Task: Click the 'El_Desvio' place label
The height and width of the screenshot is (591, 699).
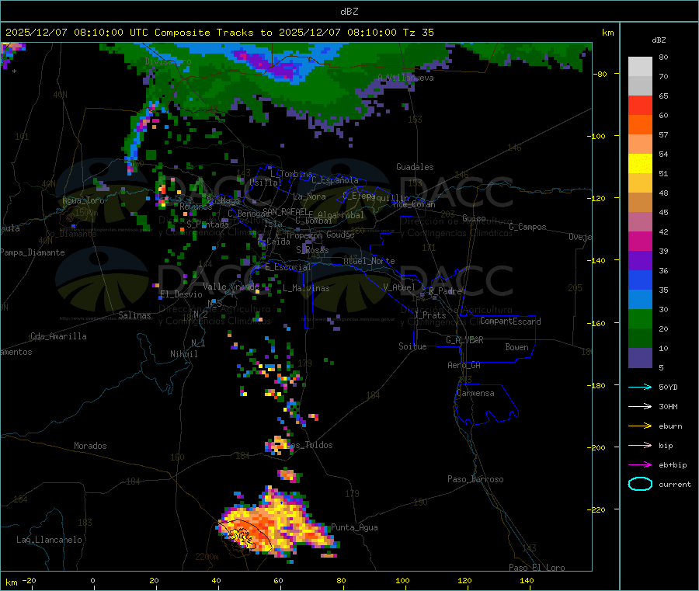Action: [181, 294]
